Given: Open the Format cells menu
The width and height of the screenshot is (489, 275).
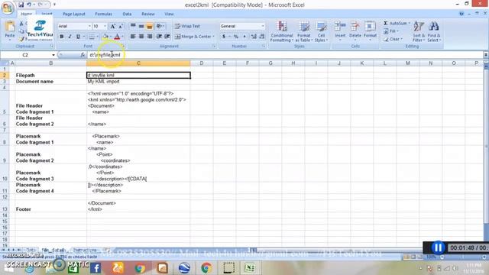Looking at the screenshot, I should [x=370, y=31].
